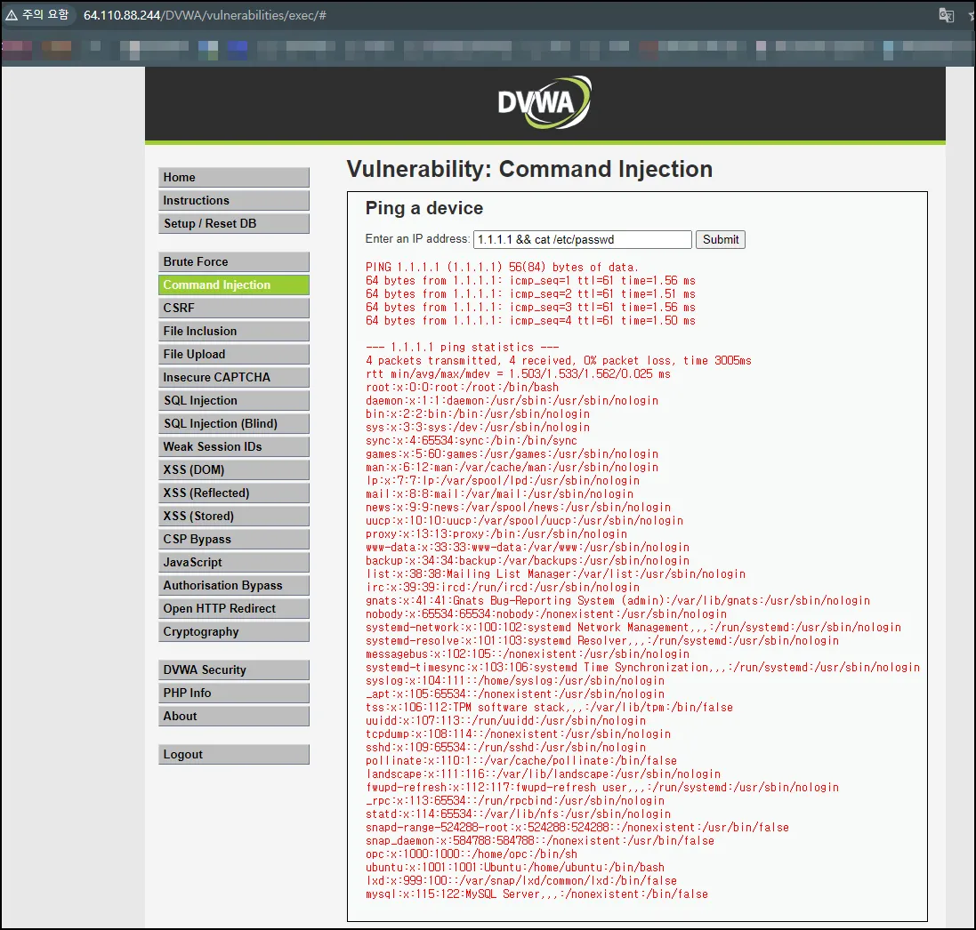The width and height of the screenshot is (976, 930).
Task: Click the 'fwupd-refresh' passwd line
Action: (602, 788)
